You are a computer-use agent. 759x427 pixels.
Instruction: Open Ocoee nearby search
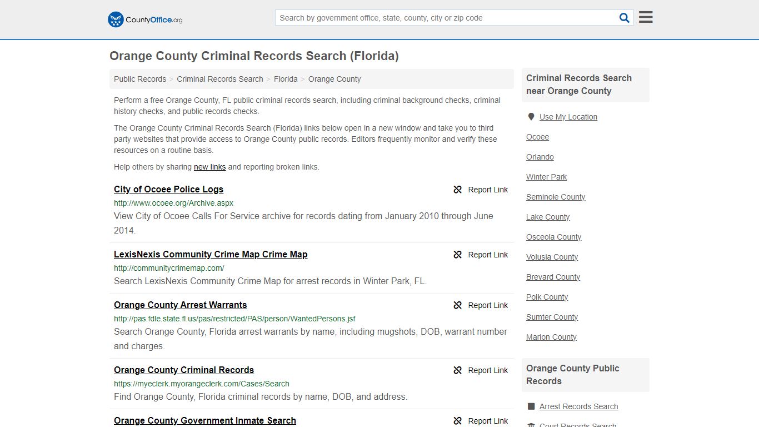coord(537,137)
